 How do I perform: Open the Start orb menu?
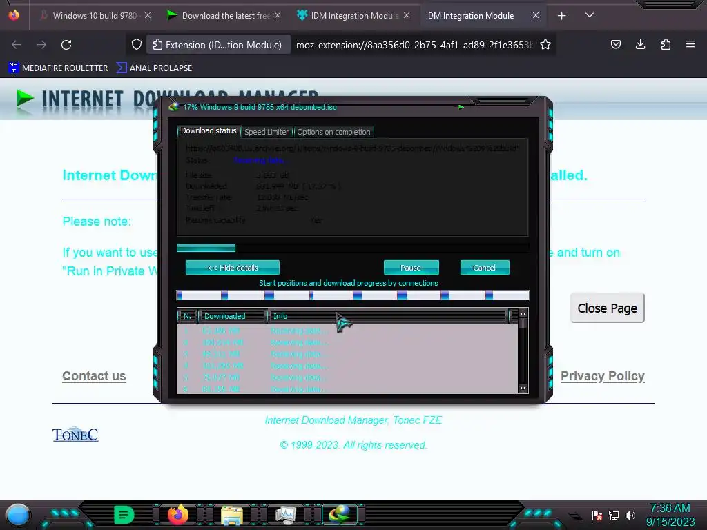point(18,515)
